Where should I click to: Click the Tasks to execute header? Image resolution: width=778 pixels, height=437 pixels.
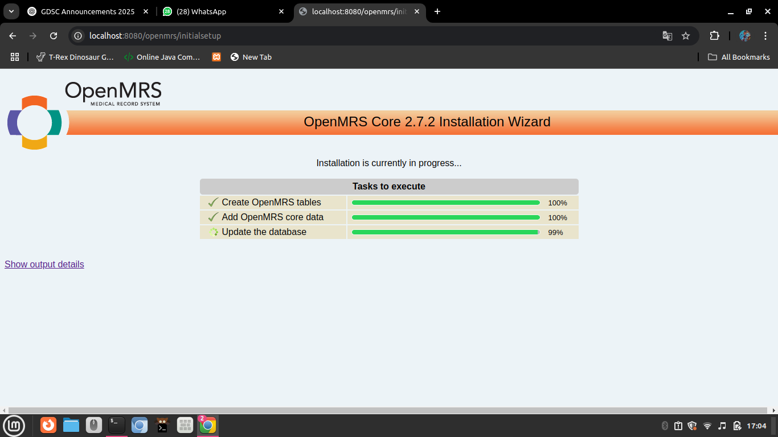tap(389, 187)
